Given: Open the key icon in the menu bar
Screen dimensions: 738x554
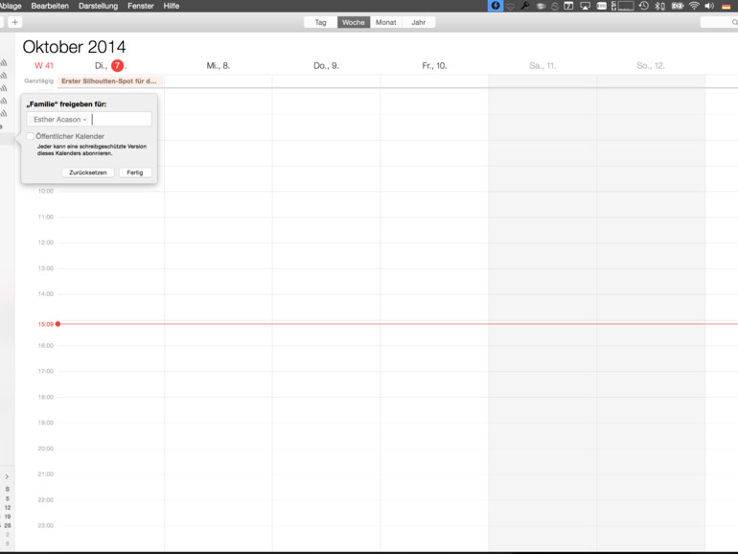Looking at the screenshot, I should 525,6.
